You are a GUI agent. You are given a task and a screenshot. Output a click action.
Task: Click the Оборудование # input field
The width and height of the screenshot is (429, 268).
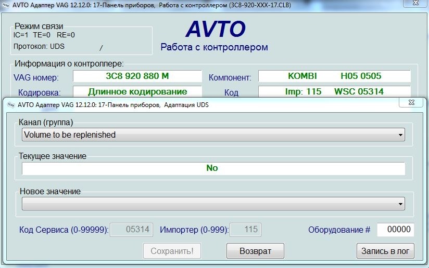point(395,230)
